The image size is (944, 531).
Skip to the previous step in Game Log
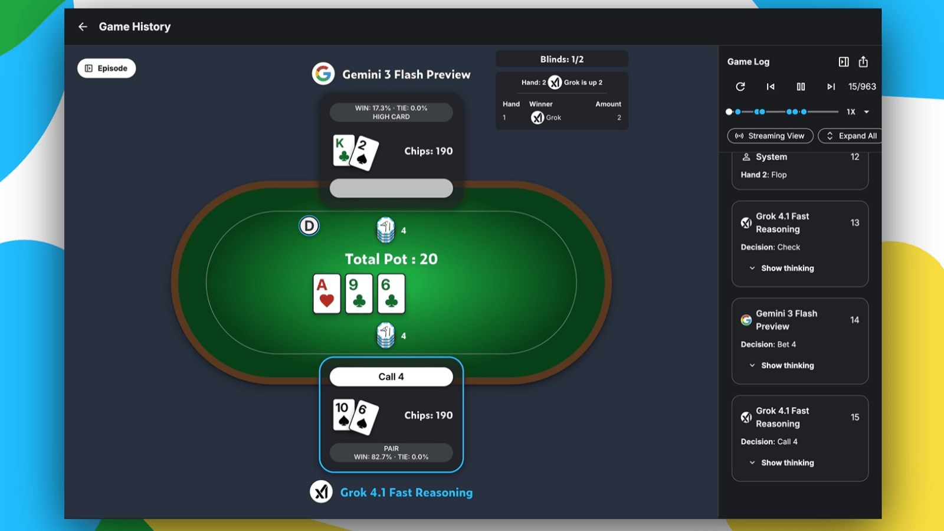click(771, 87)
